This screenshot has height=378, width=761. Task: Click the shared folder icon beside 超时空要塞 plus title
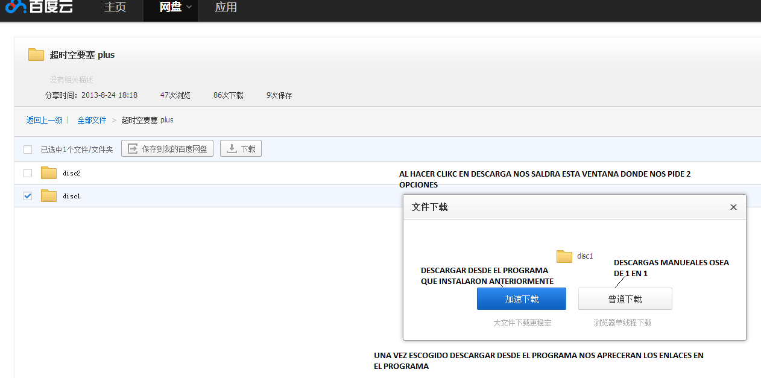pyautogui.click(x=36, y=55)
